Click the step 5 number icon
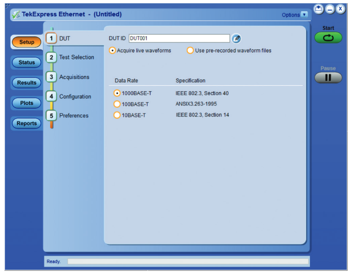This screenshot has height=274, width=351. tap(51, 116)
